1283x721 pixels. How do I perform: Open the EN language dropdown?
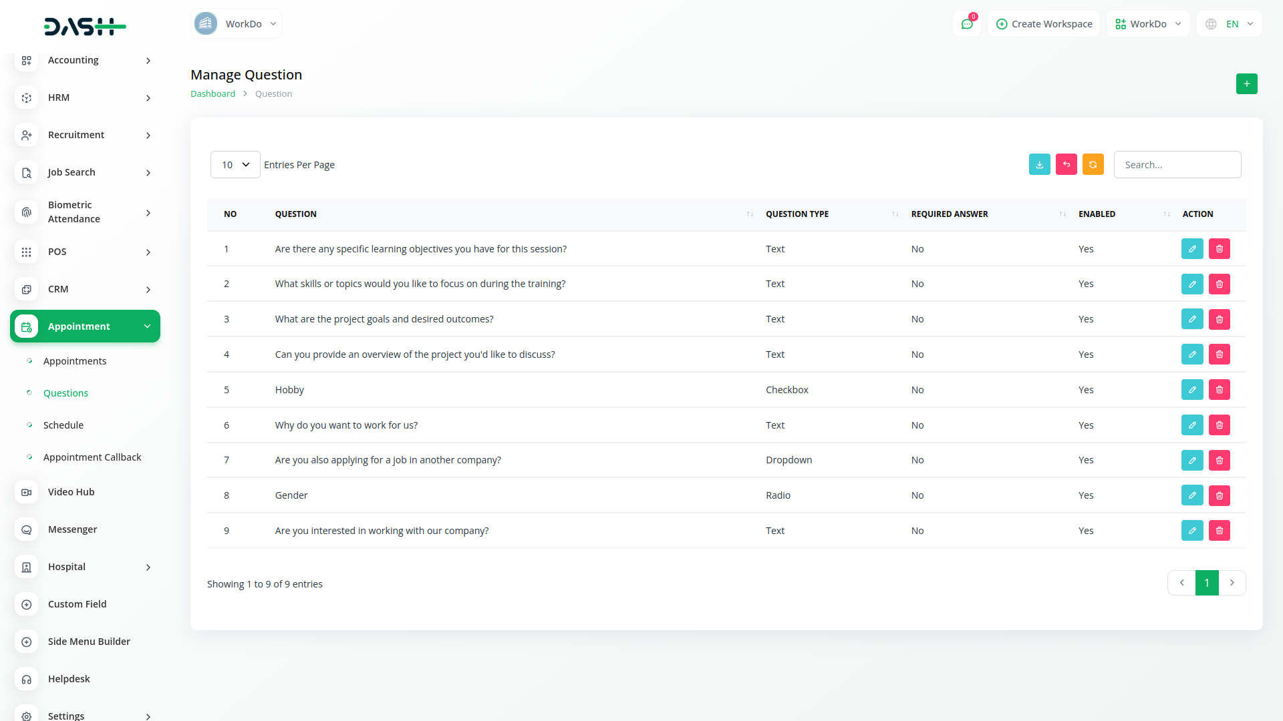click(x=1230, y=24)
